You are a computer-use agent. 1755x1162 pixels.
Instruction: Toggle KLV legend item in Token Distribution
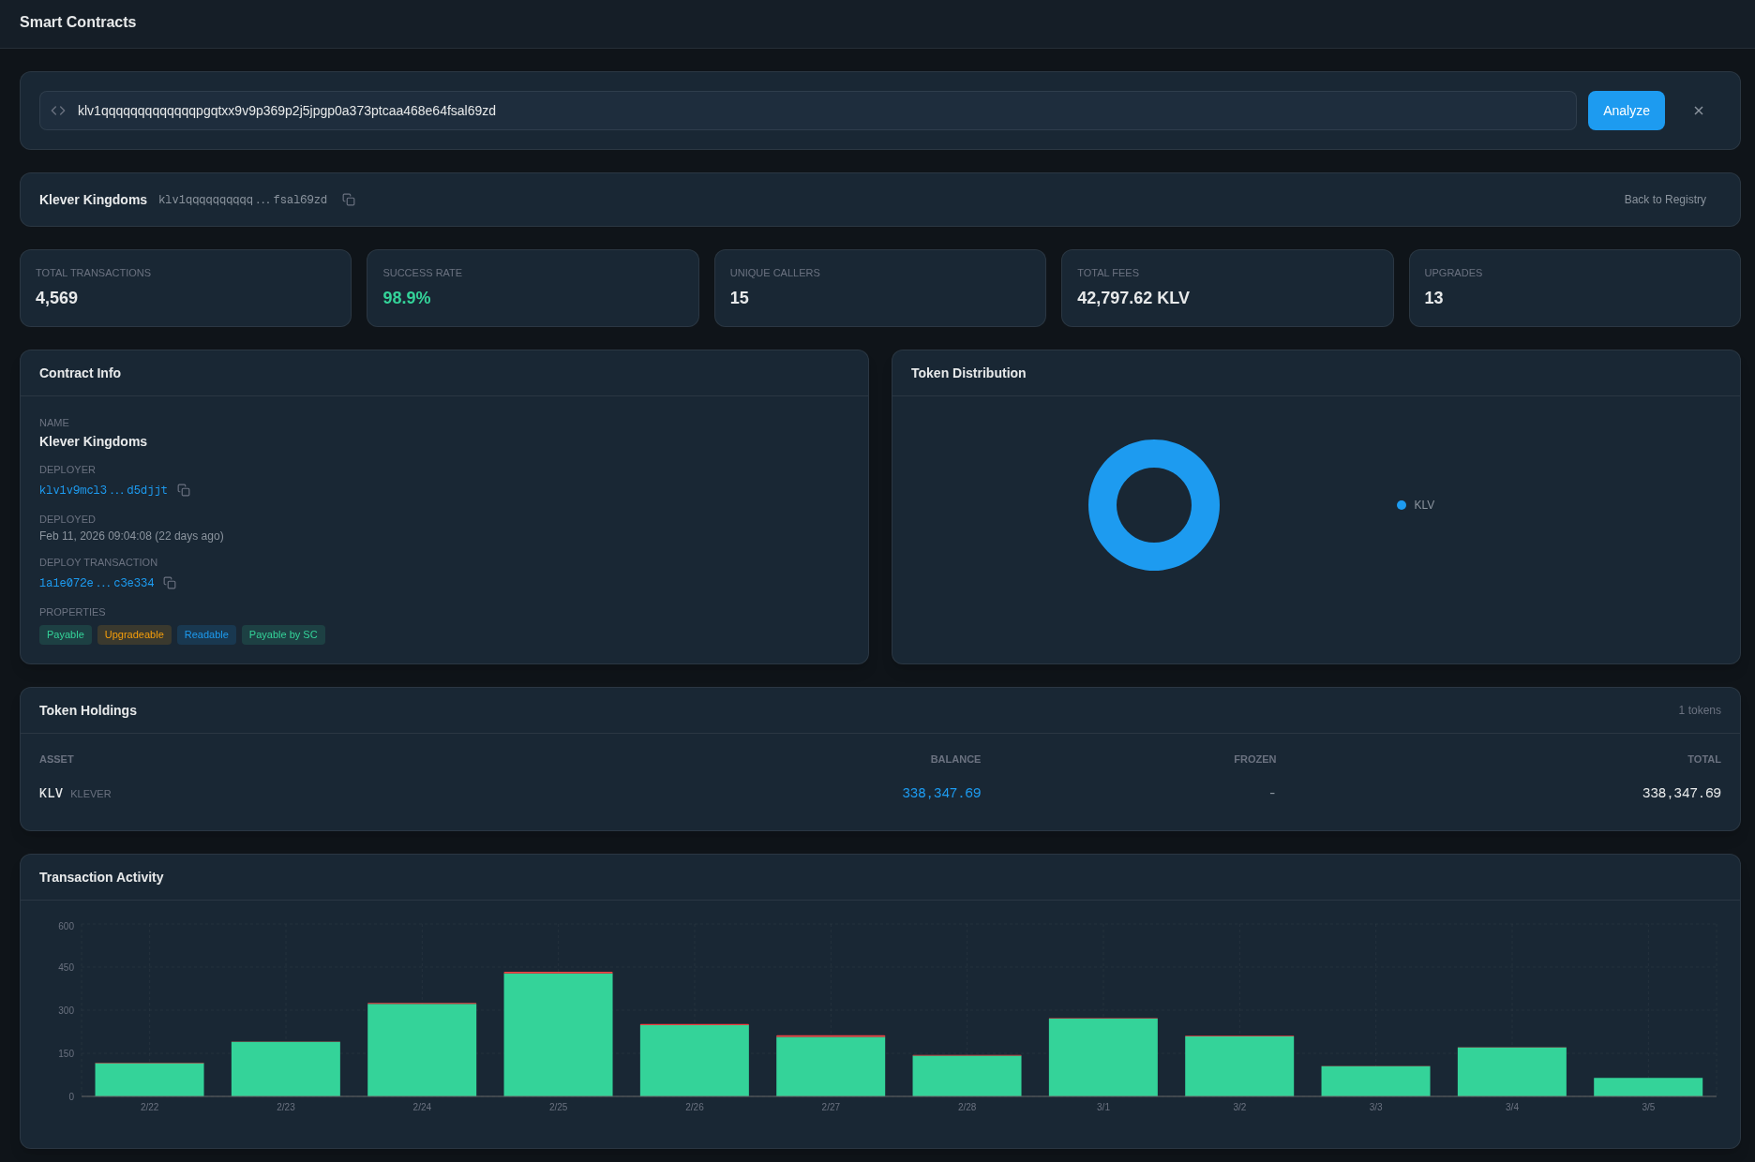tap(1416, 505)
